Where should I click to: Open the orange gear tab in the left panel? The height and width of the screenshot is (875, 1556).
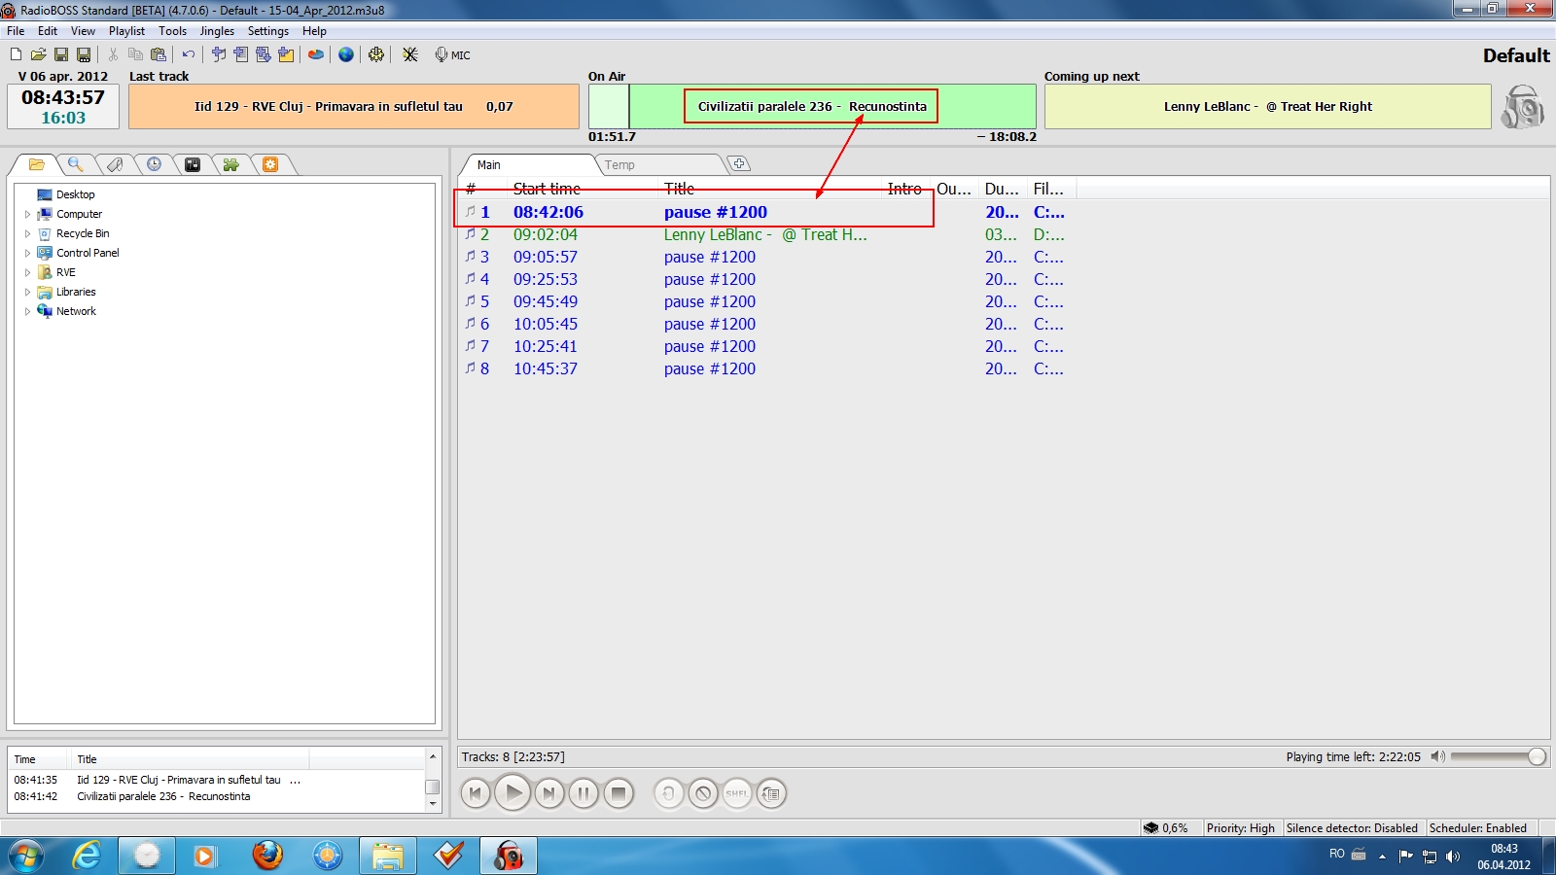tap(270, 164)
